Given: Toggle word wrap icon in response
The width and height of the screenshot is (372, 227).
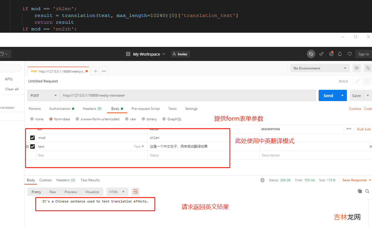Looking at the screenshot, I should point(135,192).
